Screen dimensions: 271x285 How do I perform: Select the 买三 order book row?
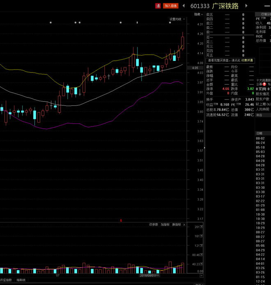(x=230, y=46)
